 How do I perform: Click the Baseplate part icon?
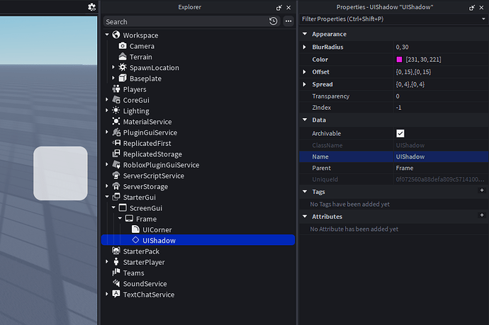pyautogui.click(x=123, y=78)
